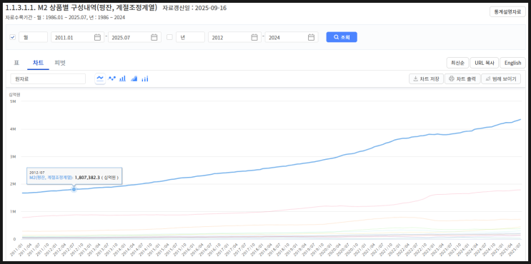
Task: Click the 자료갱신일 2025-09-16 text
Action: pyautogui.click(x=194, y=8)
